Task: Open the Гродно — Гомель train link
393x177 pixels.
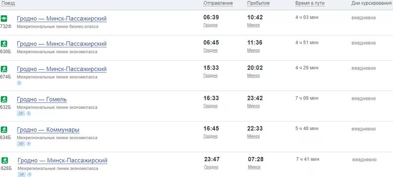Action: (42, 100)
